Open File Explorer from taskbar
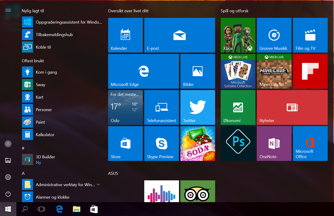 [x=76, y=209]
